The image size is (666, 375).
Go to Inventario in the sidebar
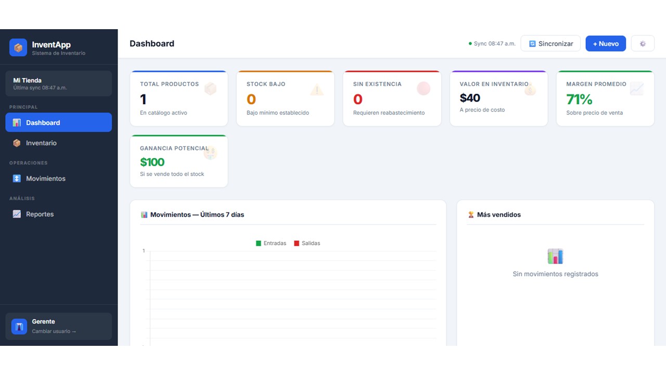[x=58, y=143]
